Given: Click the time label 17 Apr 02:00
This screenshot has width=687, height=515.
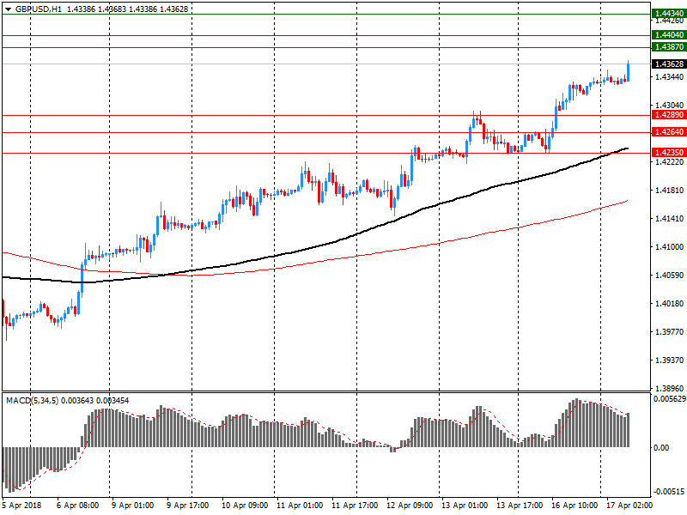Looking at the screenshot, I should pyautogui.click(x=629, y=506).
